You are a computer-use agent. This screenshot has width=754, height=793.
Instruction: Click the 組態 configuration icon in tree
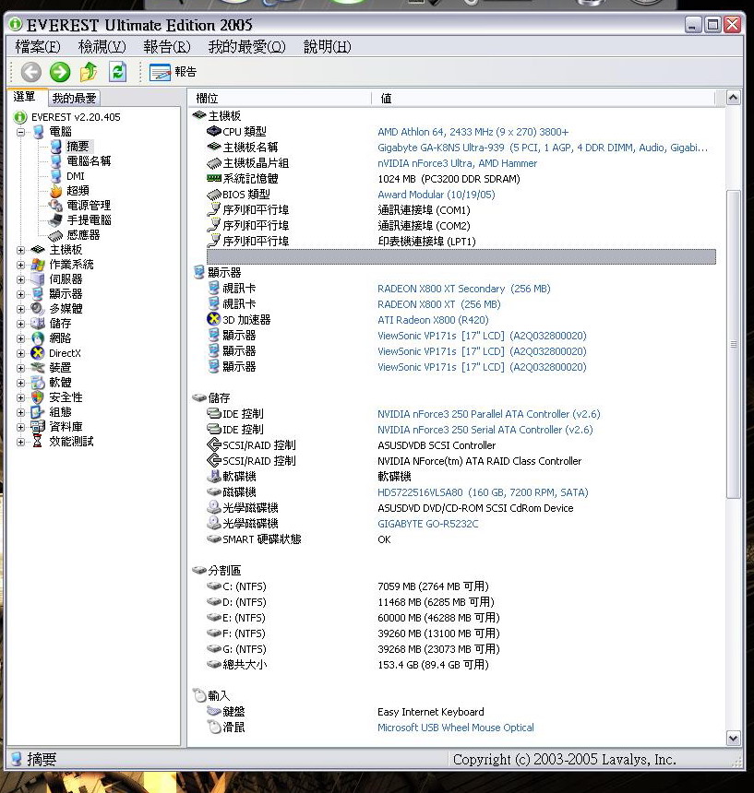click(x=38, y=412)
